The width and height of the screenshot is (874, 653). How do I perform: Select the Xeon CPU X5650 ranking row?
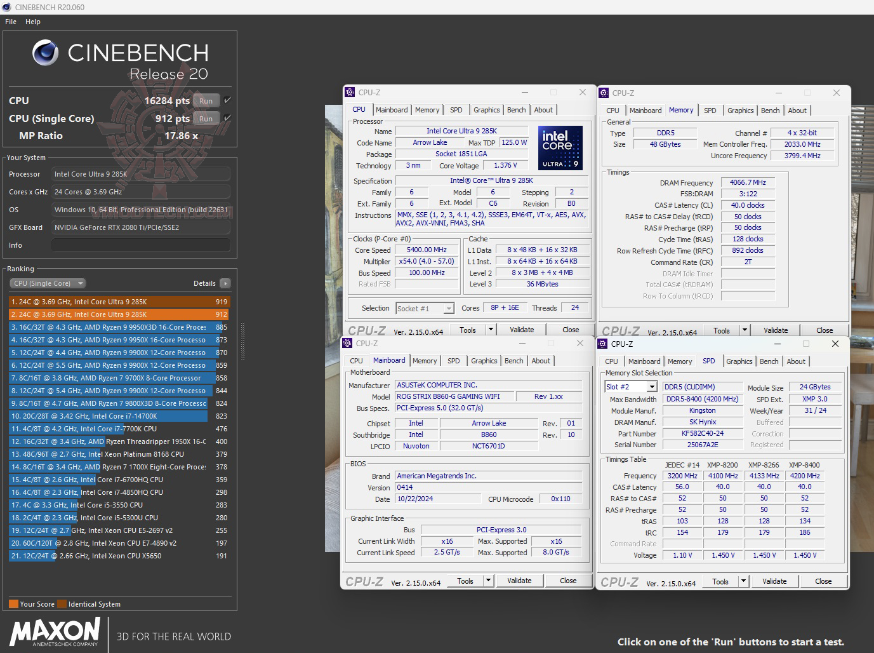(119, 556)
